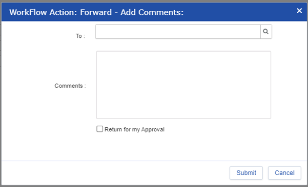The width and height of the screenshot is (308, 187).
Task: Click the 'Forward - Add Comments' header text
Action: [132, 12]
